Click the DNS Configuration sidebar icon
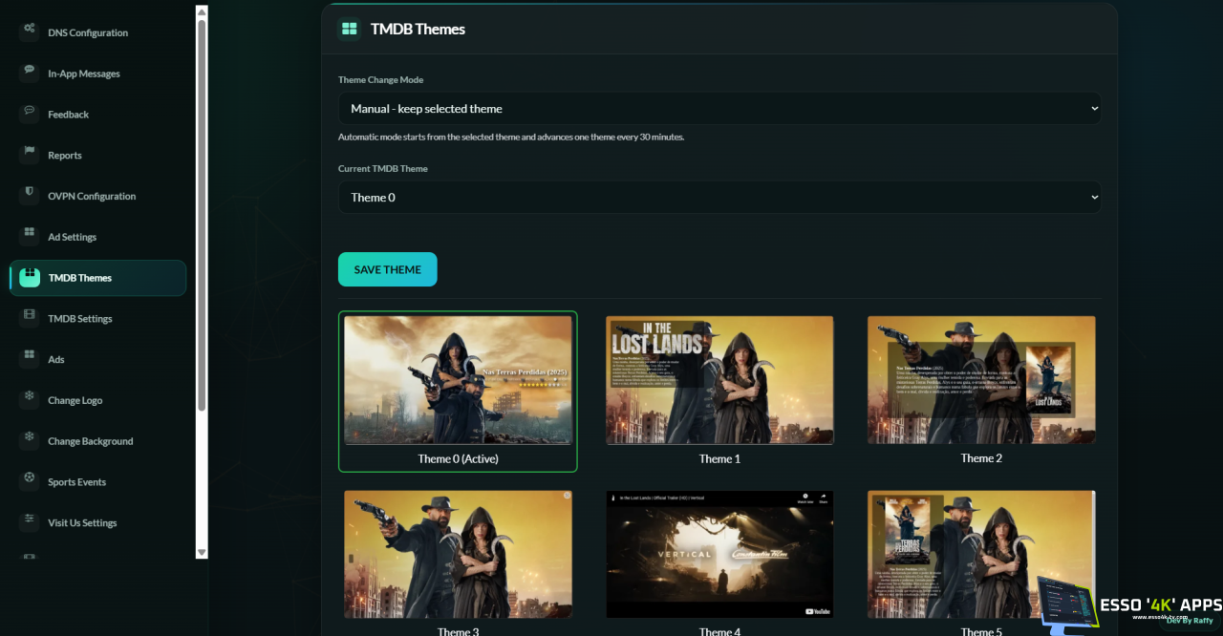 point(30,30)
